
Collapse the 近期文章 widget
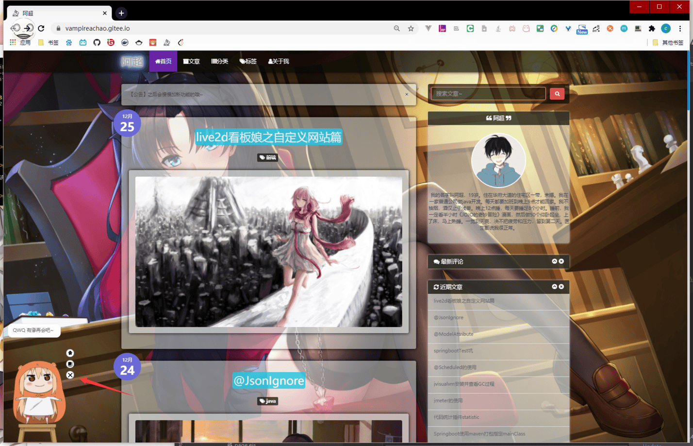[x=554, y=287]
